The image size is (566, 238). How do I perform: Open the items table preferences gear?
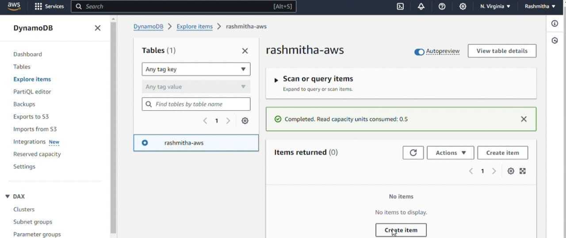[511, 171]
